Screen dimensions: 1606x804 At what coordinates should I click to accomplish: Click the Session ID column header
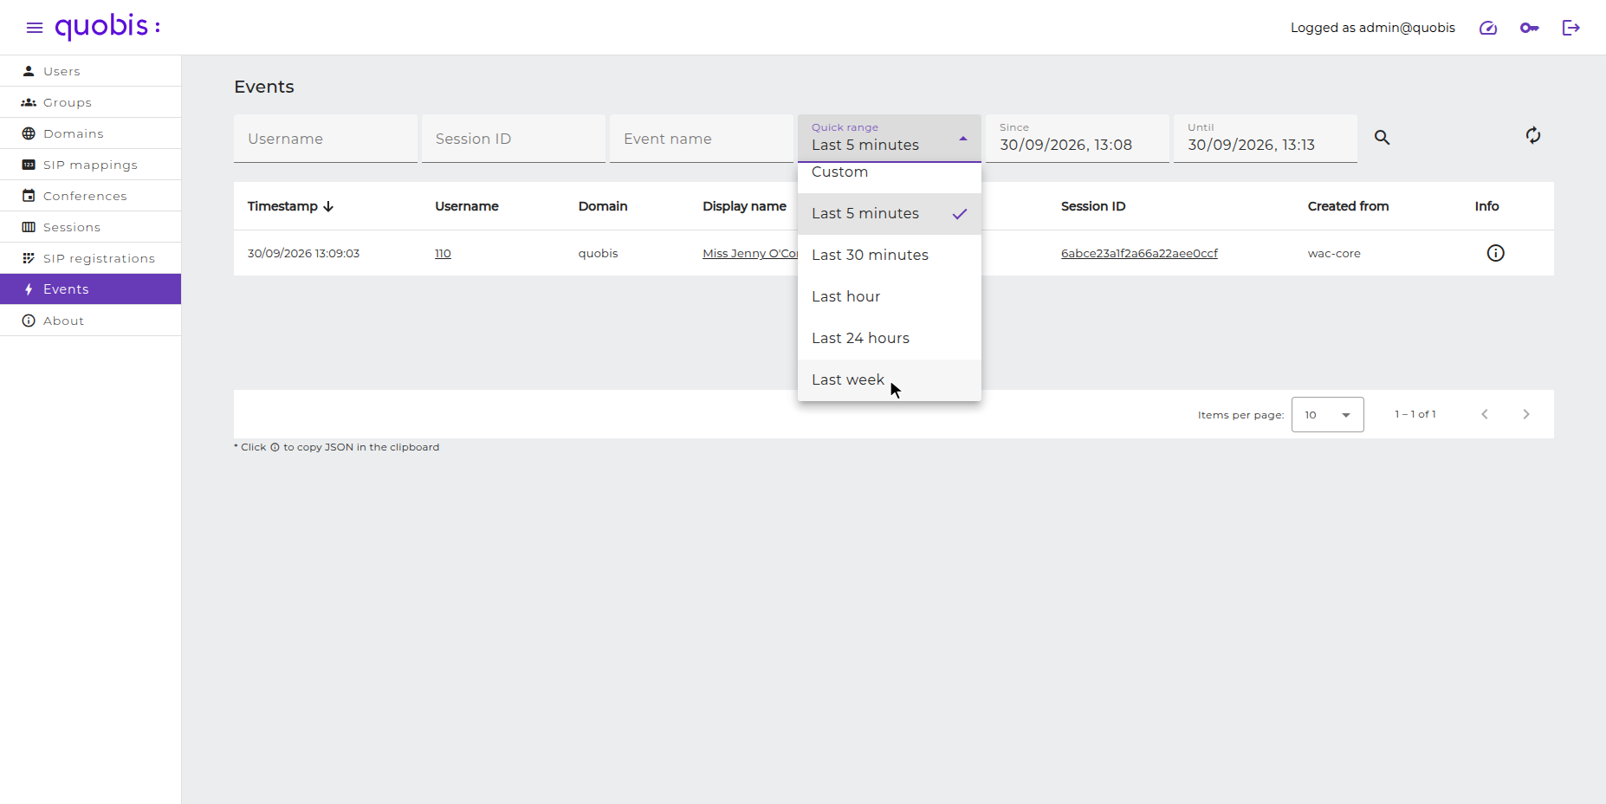pyautogui.click(x=1093, y=206)
